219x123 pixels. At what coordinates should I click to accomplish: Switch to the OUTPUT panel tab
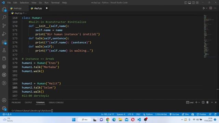tap(28, 102)
